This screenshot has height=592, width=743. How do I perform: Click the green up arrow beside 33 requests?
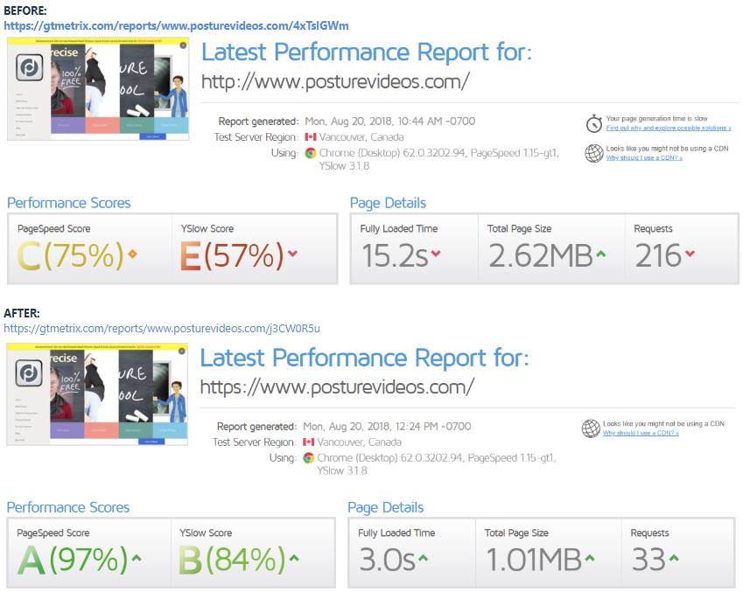(673, 558)
